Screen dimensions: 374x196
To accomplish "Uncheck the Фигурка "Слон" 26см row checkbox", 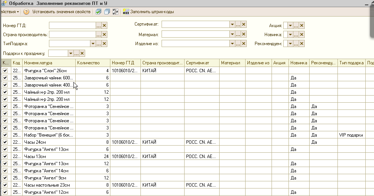I will [x=5, y=71].
